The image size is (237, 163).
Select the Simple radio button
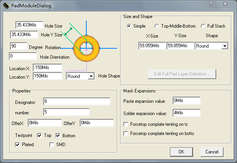point(129,26)
